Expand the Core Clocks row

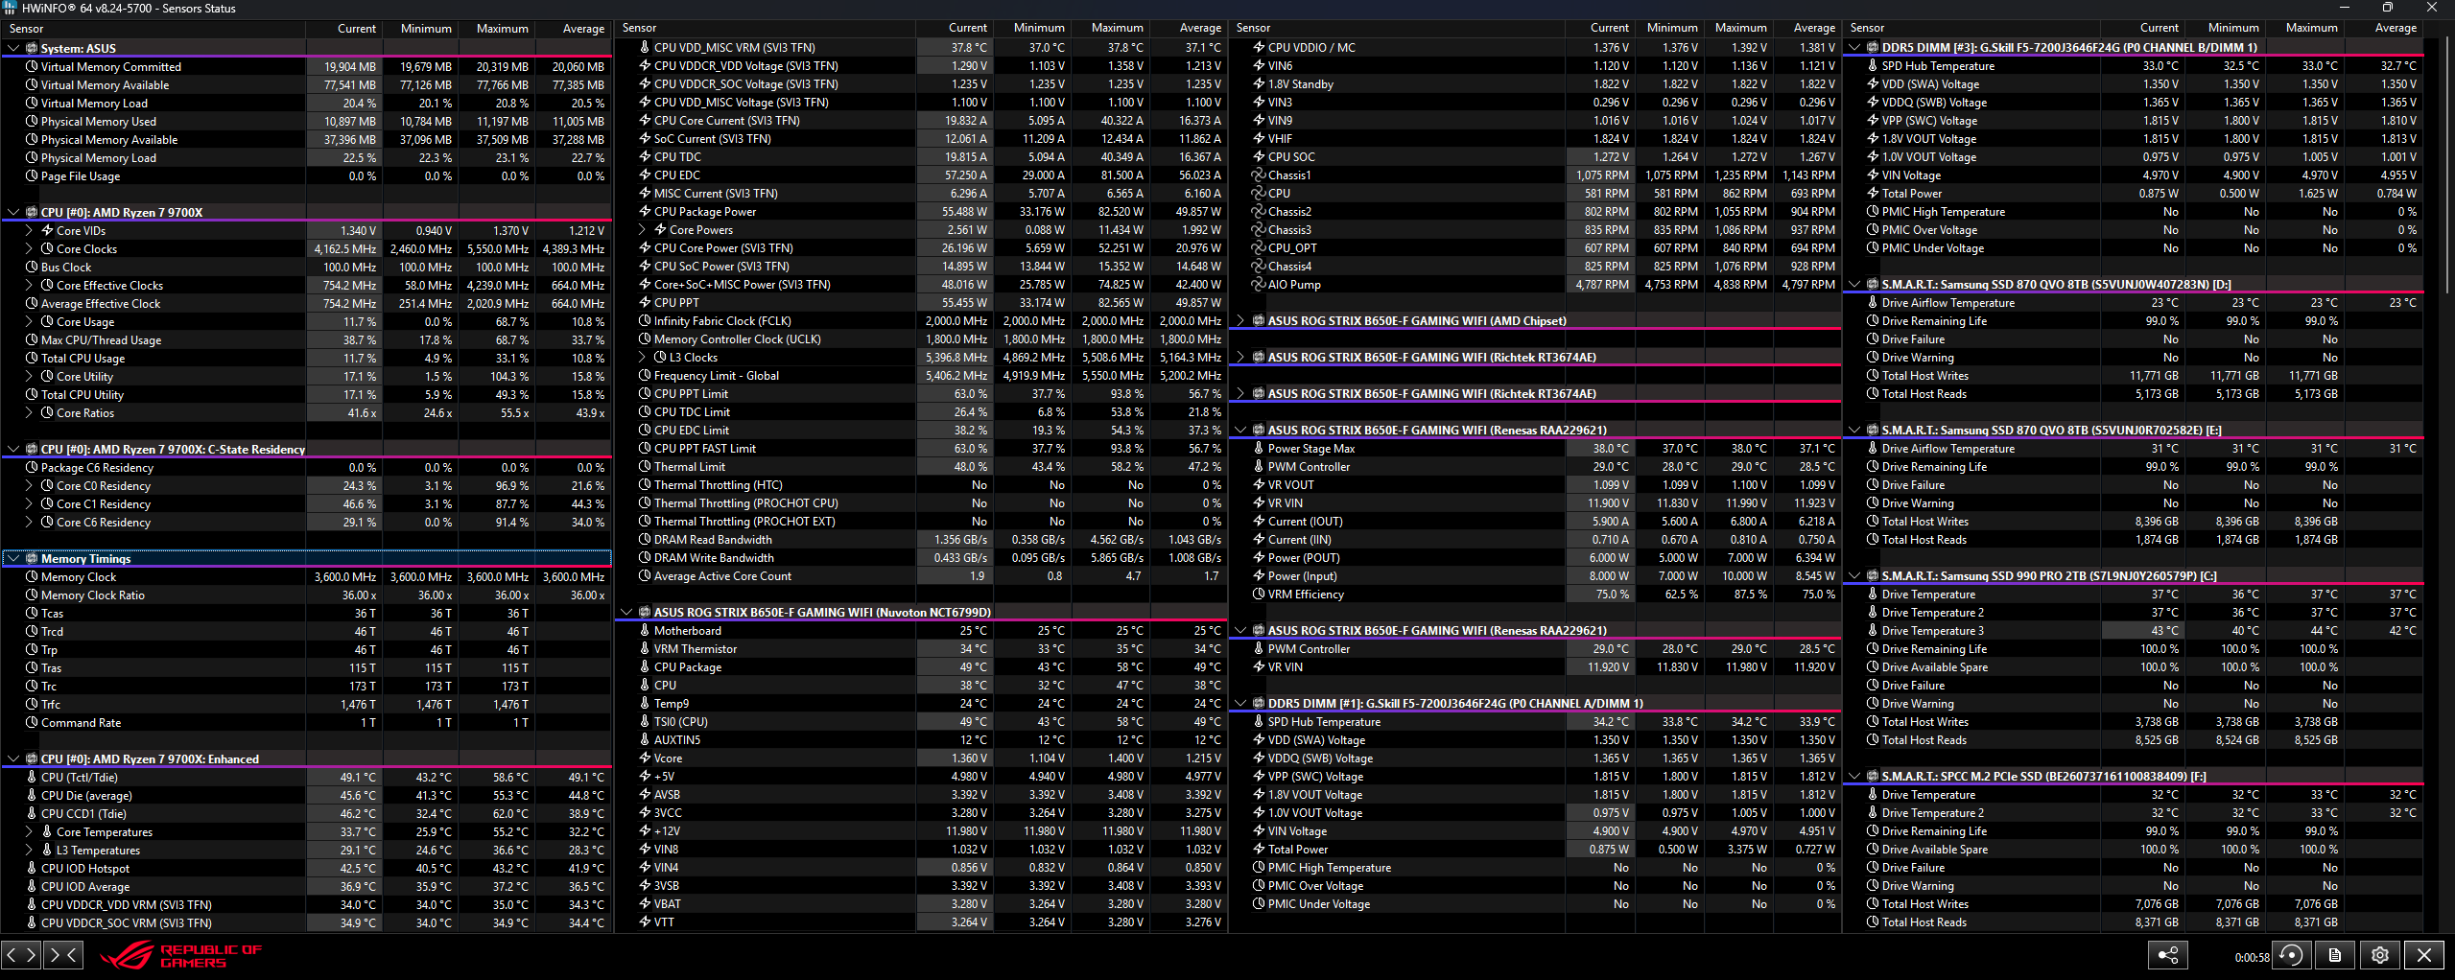pyautogui.click(x=29, y=249)
